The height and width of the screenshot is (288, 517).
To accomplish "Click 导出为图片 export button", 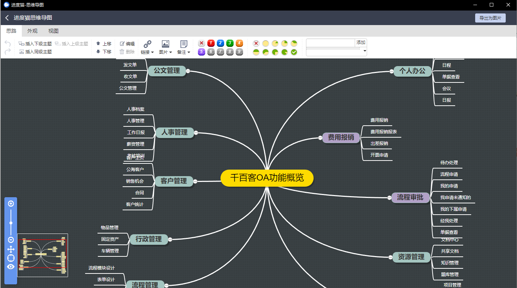I will point(490,18).
